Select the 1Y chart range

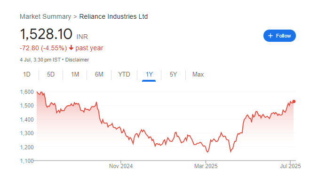pyautogui.click(x=149, y=75)
